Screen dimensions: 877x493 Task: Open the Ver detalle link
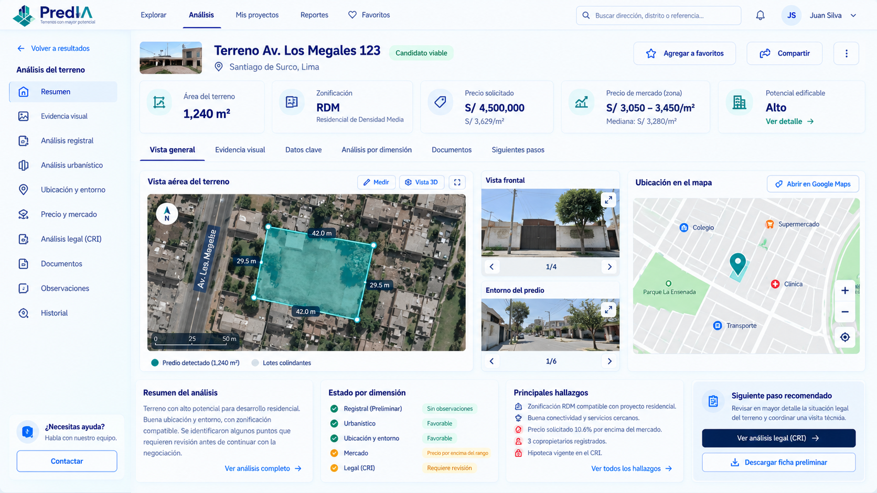click(x=789, y=121)
